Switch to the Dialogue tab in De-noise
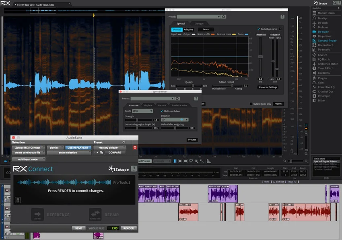The image size is (342, 240). pyautogui.click(x=199, y=24)
